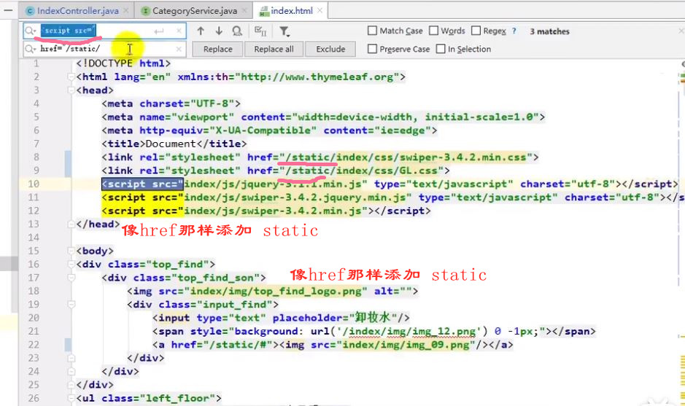Collapse the head tag fold on line 3
Viewport: 685px width, 406px height.
tap(71, 90)
